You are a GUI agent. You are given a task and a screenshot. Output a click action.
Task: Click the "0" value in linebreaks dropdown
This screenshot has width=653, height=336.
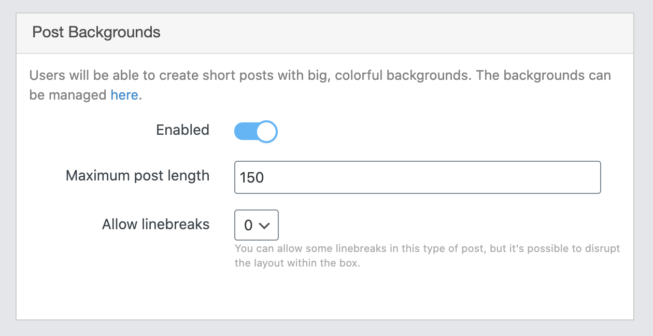coord(248,226)
